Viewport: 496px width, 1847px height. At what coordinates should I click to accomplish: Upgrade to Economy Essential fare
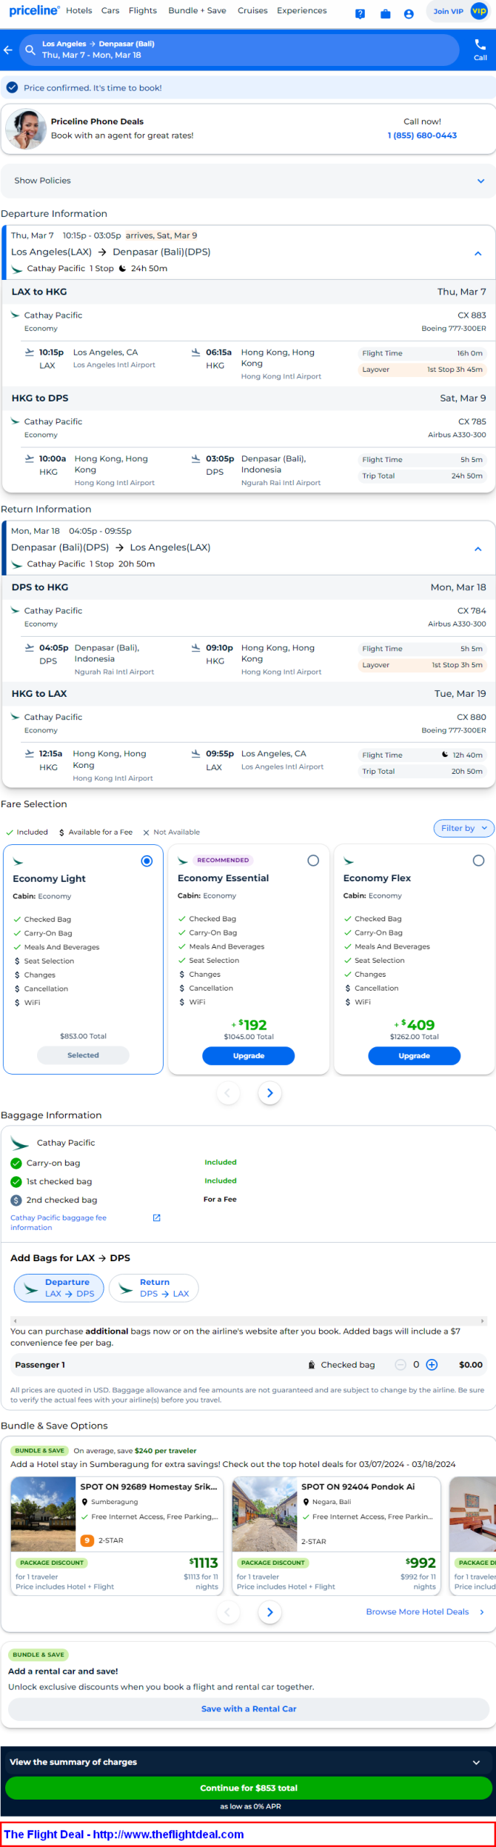[249, 1056]
